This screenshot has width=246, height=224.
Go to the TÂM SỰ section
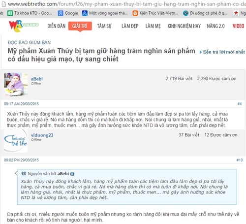point(104,26)
